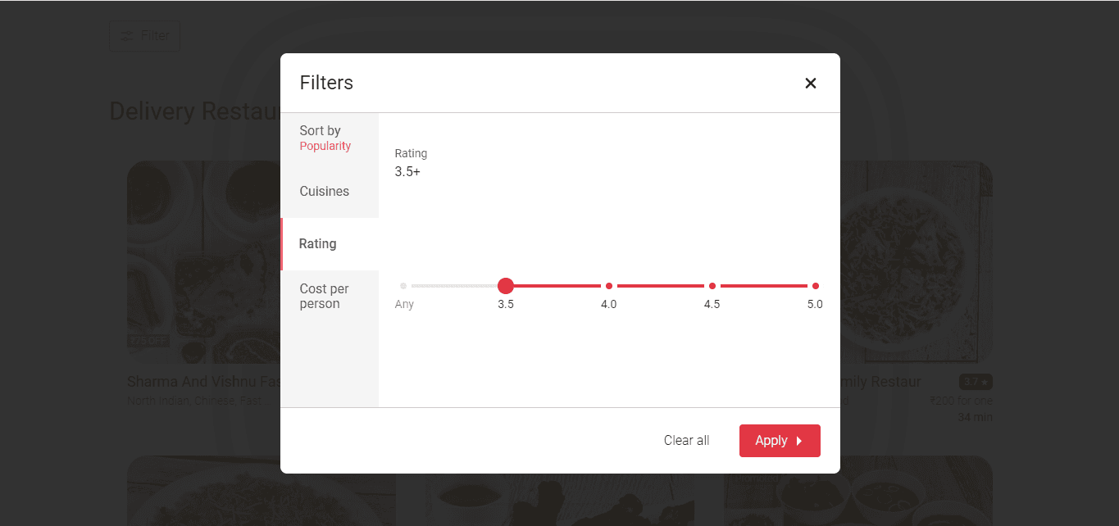Select the Rating filter tab

pyautogui.click(x=330, y=244)
